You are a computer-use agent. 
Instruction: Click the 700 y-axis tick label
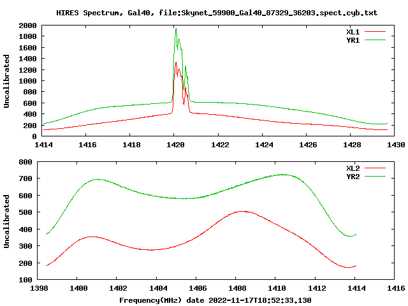(x=25, y=178)
